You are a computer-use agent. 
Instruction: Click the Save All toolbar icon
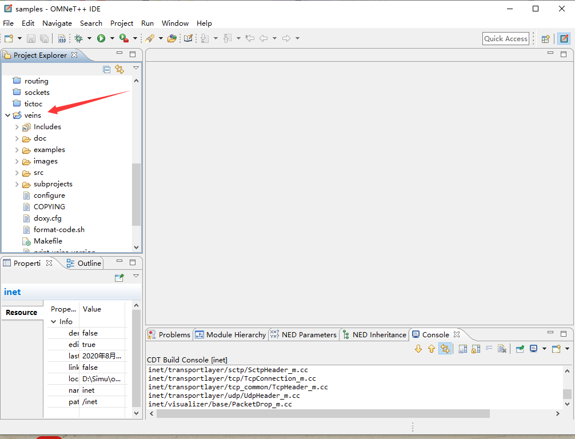(44, 38)
